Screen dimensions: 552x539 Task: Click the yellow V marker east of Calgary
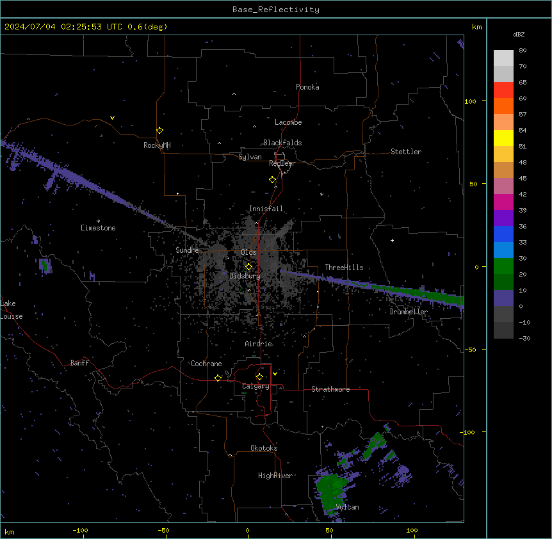pyautogui.click(x=275, y=374)
